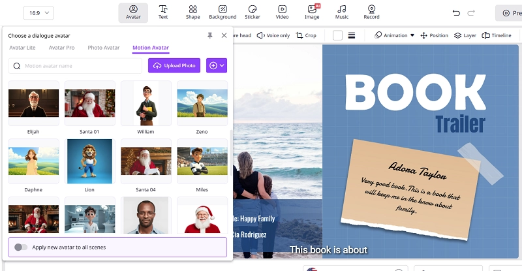The height and width of the screenshot is (271, 522).
Task: Activate the Crop tool
Action: (306, 35)
